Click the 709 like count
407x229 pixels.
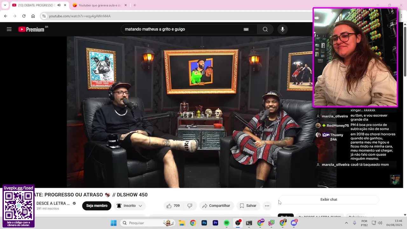click(176, 206)
